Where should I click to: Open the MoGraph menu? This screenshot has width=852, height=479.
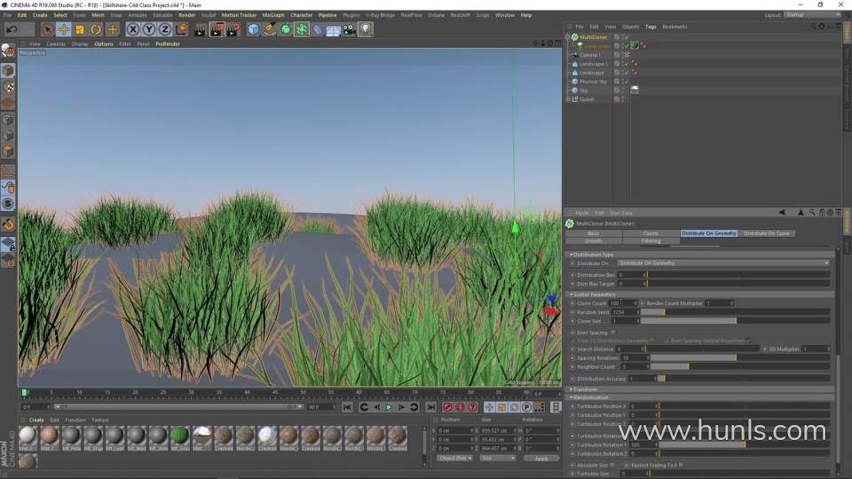272,15
